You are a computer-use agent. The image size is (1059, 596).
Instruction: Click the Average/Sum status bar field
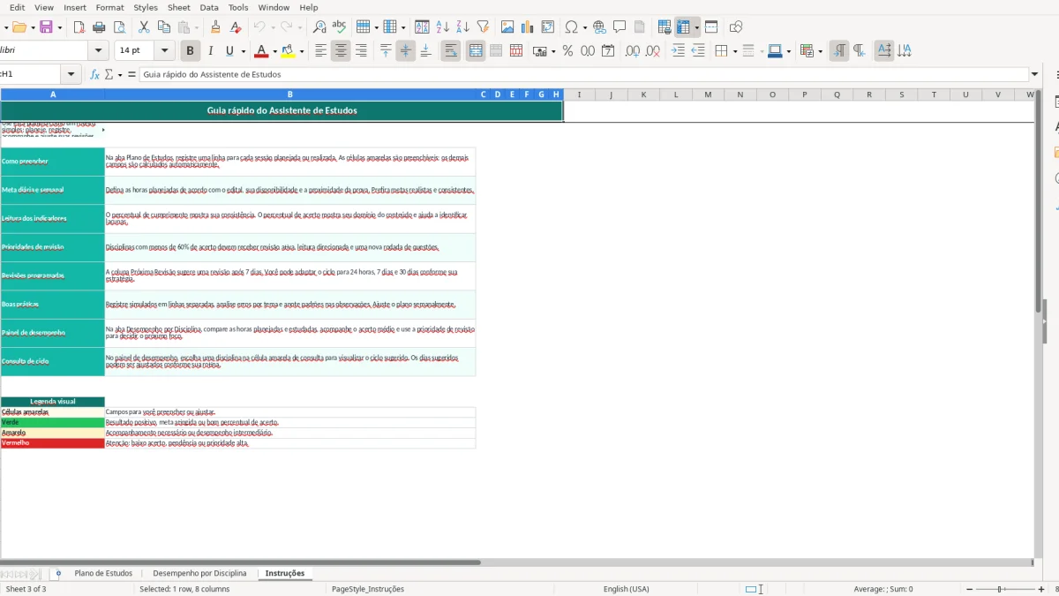883,589
